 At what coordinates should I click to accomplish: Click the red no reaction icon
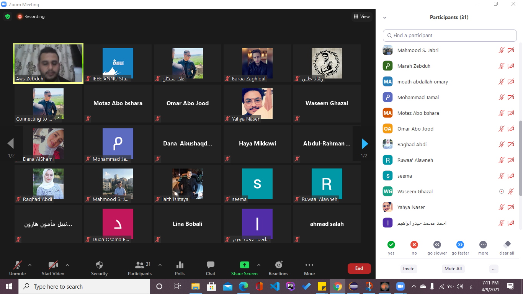click(414, 245)
